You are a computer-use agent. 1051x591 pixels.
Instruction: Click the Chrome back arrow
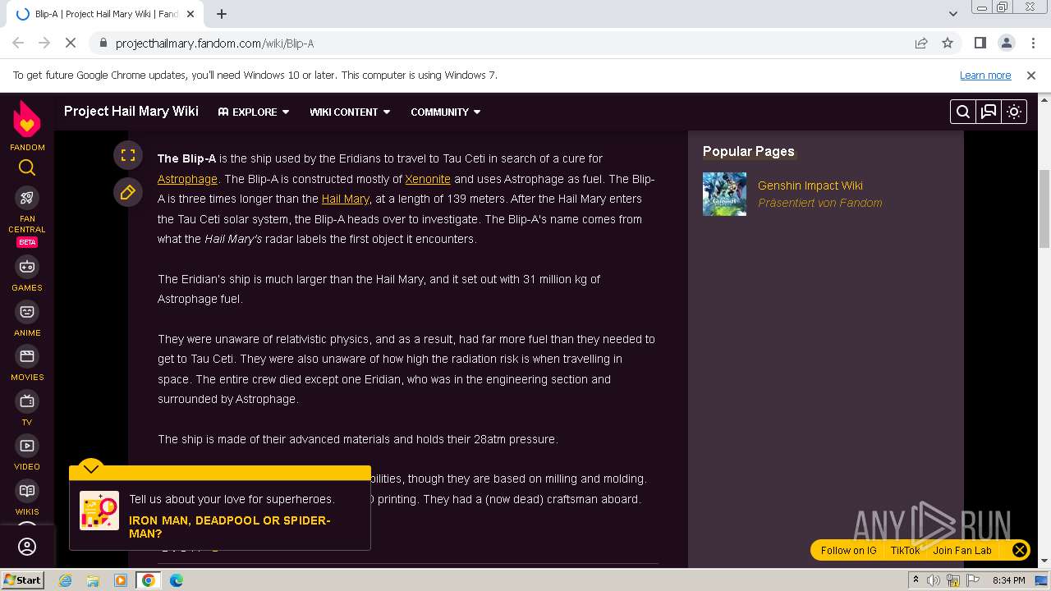tap(18, 43)
